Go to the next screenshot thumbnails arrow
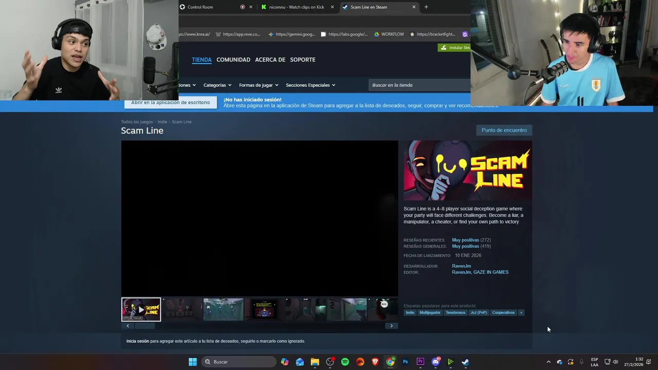658x370 pixels. pos(391,326)
